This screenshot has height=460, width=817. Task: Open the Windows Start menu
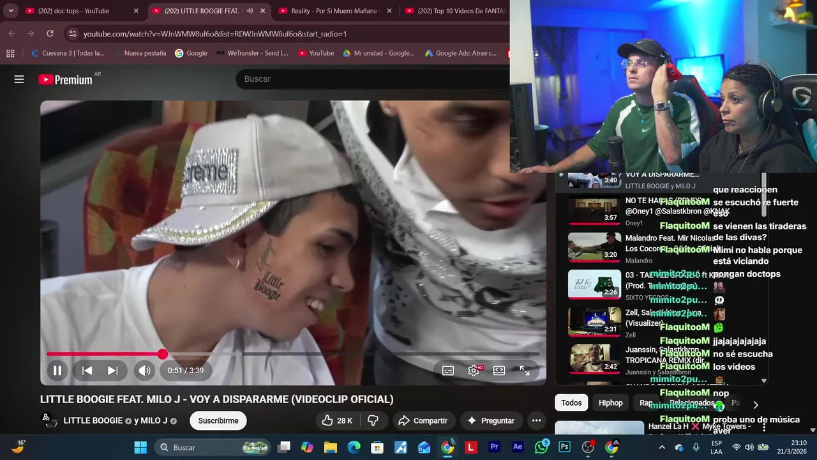click(140, 447)
